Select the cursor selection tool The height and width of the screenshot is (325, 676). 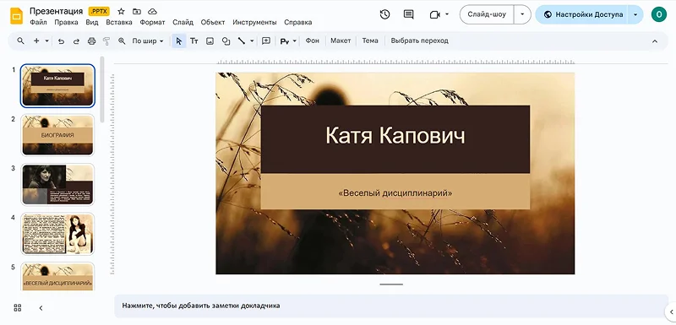pos(179,41)
